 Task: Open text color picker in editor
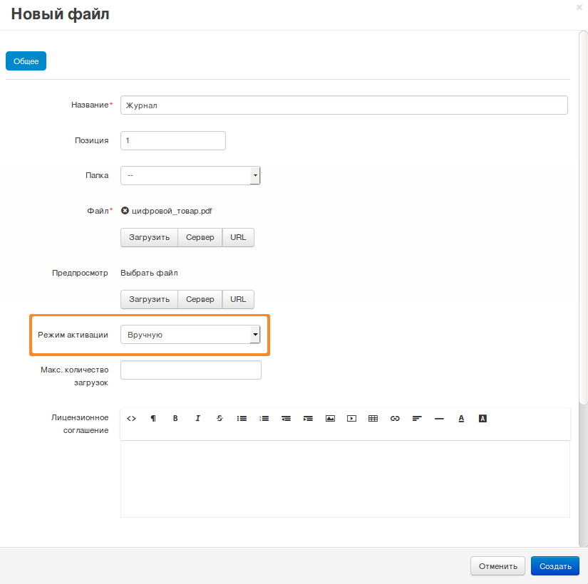(x=461, y=419)
